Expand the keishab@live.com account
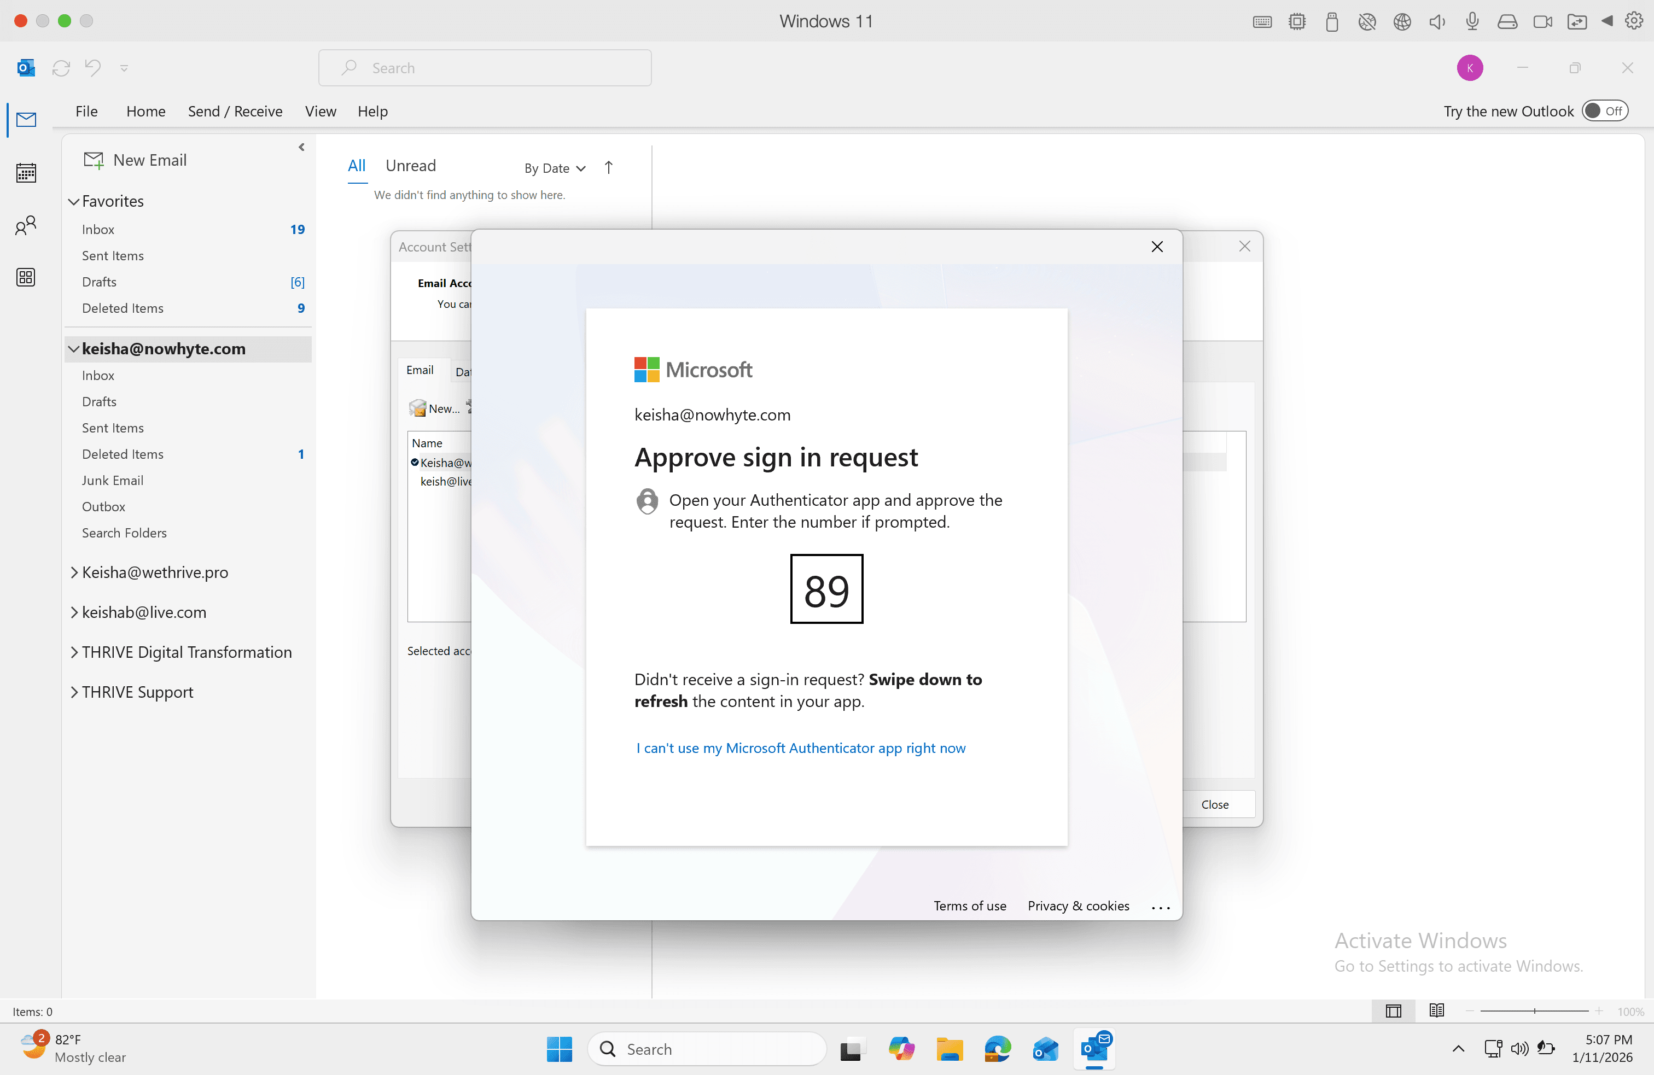 (x=74, y=612)
